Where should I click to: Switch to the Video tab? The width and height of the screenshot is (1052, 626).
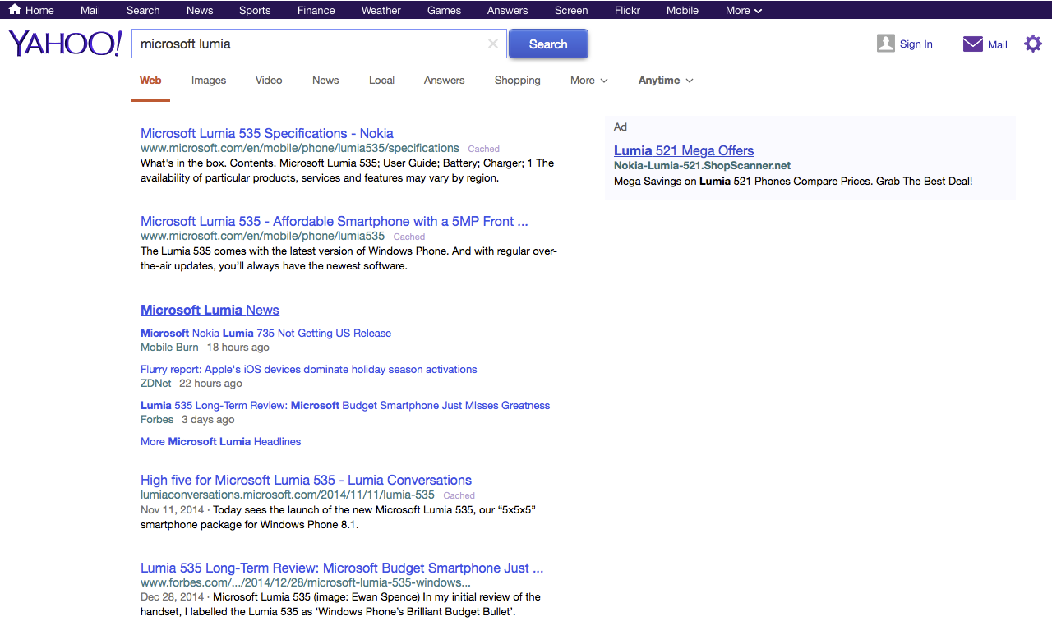pyautogui.click(x=269, y=81)
